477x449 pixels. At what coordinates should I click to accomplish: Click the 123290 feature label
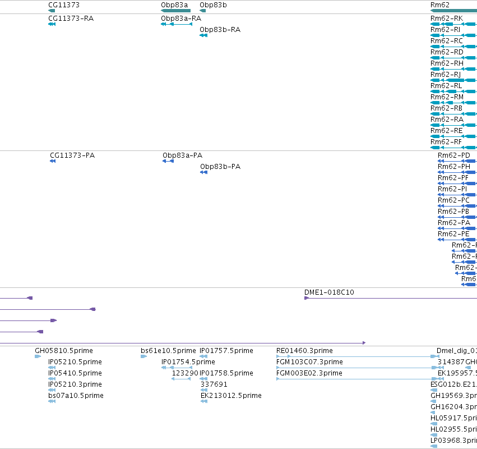click(x=185, y=373)
